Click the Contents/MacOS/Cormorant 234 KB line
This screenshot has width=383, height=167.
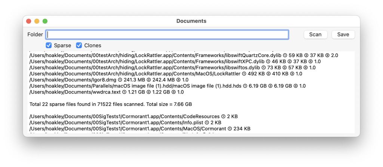(x=140, y=129)
